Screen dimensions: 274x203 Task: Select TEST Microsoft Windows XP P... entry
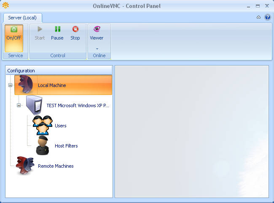click(78, 105)
